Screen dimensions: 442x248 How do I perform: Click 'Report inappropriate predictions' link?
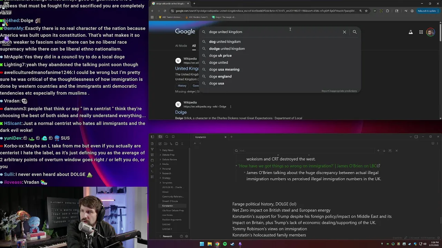pyautogui.click(x=339, y=91)
